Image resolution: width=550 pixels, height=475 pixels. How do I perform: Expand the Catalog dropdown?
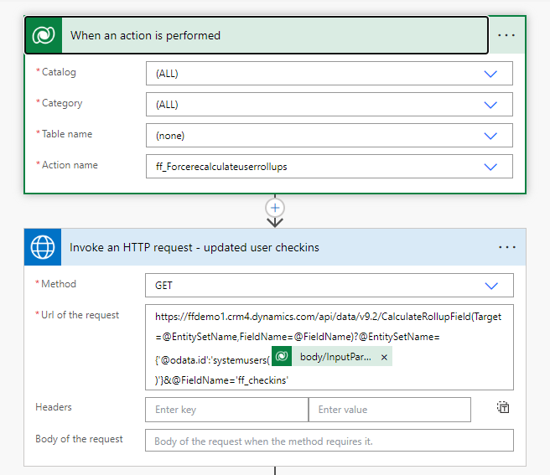(x=491, y=74)
